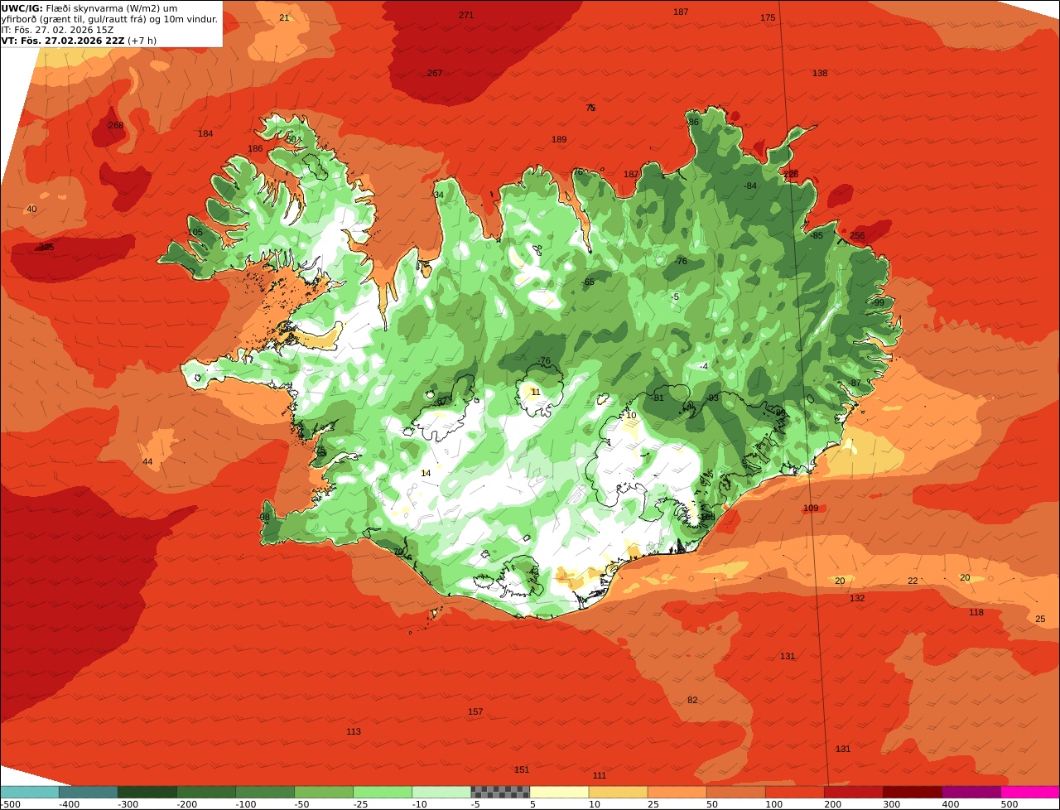1060x810 pixels.
Task: Select the '-87' value in southeast
Action: (x=855, y=382)
